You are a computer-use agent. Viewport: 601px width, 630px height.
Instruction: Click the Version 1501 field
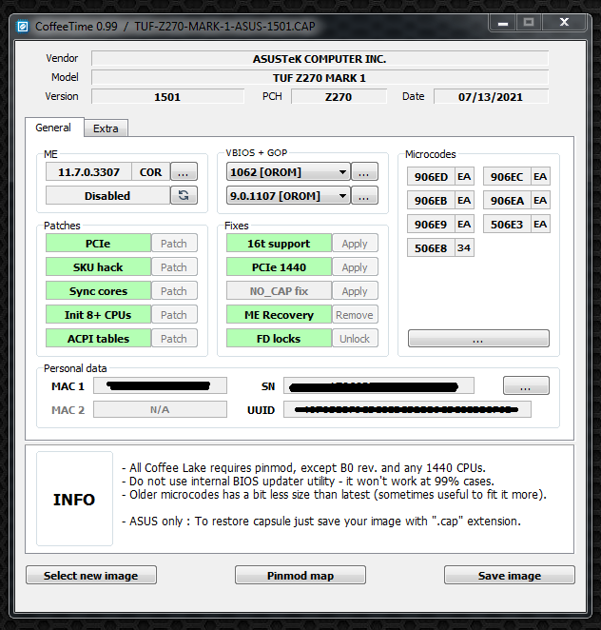click(x=167, y=96)
